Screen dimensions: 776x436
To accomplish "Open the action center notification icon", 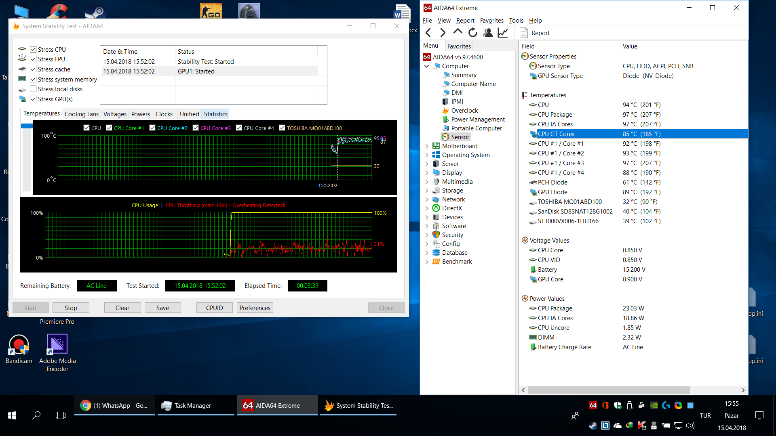I will pos(759,415).
